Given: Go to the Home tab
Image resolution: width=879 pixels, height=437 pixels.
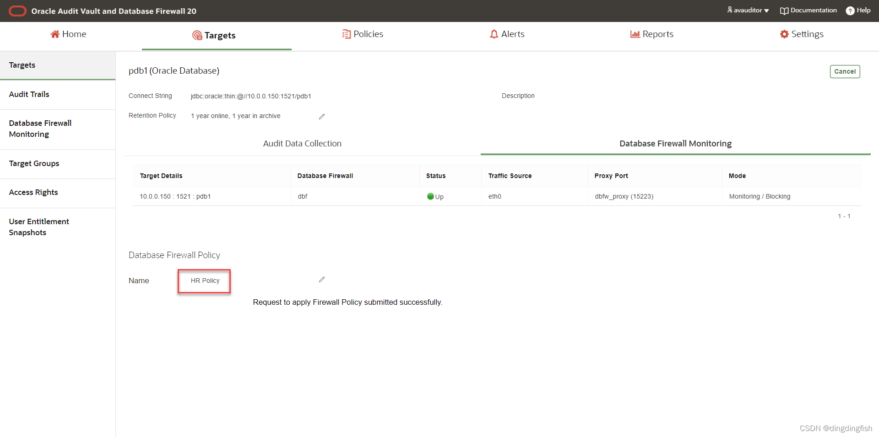Looking at the screenshot, I should (68, 34).
